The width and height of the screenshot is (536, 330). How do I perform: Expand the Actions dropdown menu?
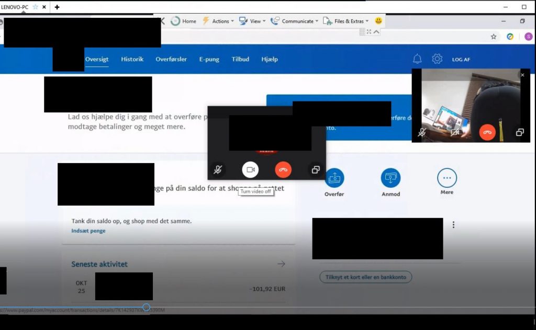click(x=218, y=21)
